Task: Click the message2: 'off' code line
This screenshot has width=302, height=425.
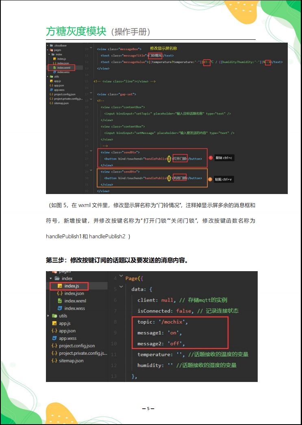Action: pyautogui.click(x=161, y=343)
